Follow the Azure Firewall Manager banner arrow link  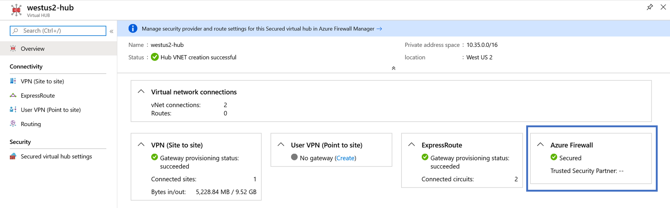(x=379, y=29)
